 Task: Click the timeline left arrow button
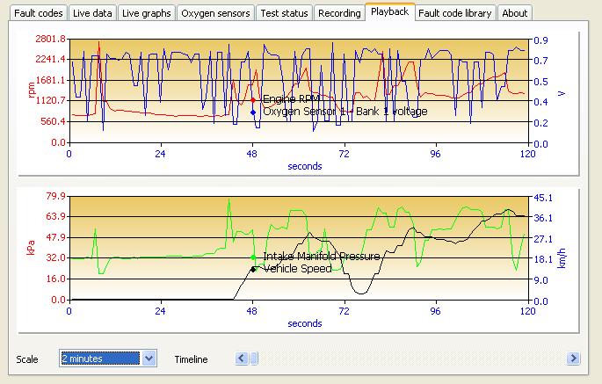point(242,359)
